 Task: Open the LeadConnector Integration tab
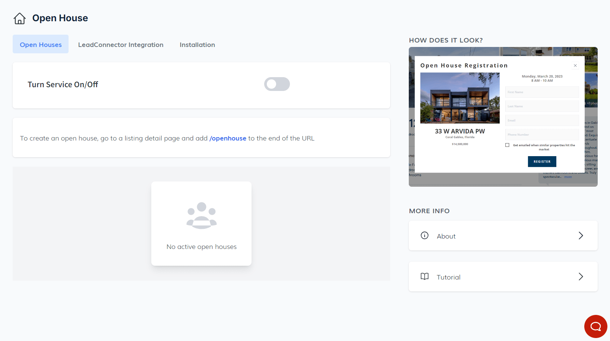point(121,45)
